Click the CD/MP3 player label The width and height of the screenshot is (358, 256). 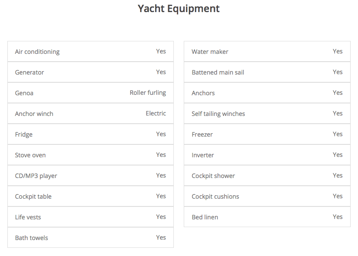[36, 176]
